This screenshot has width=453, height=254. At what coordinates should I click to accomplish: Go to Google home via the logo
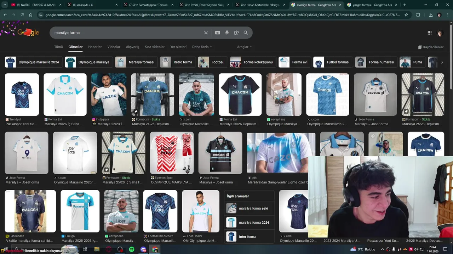point(28,32)
